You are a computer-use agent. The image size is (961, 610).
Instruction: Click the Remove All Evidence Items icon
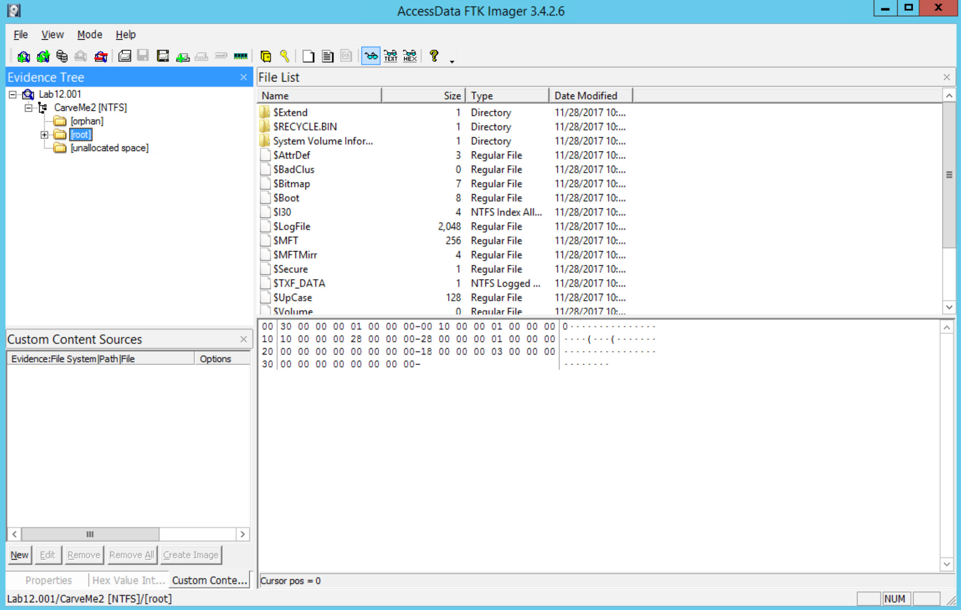[100, 56]
